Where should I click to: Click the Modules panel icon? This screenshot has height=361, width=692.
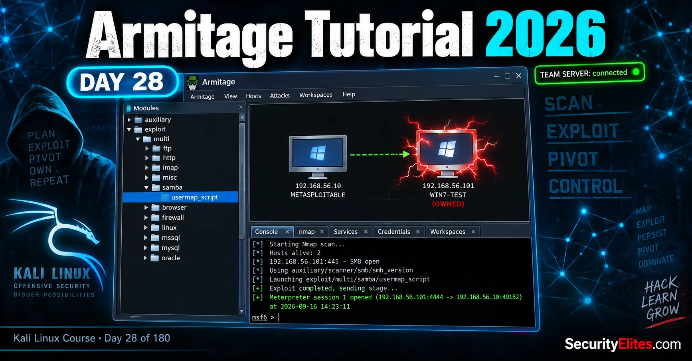point(129,108)
